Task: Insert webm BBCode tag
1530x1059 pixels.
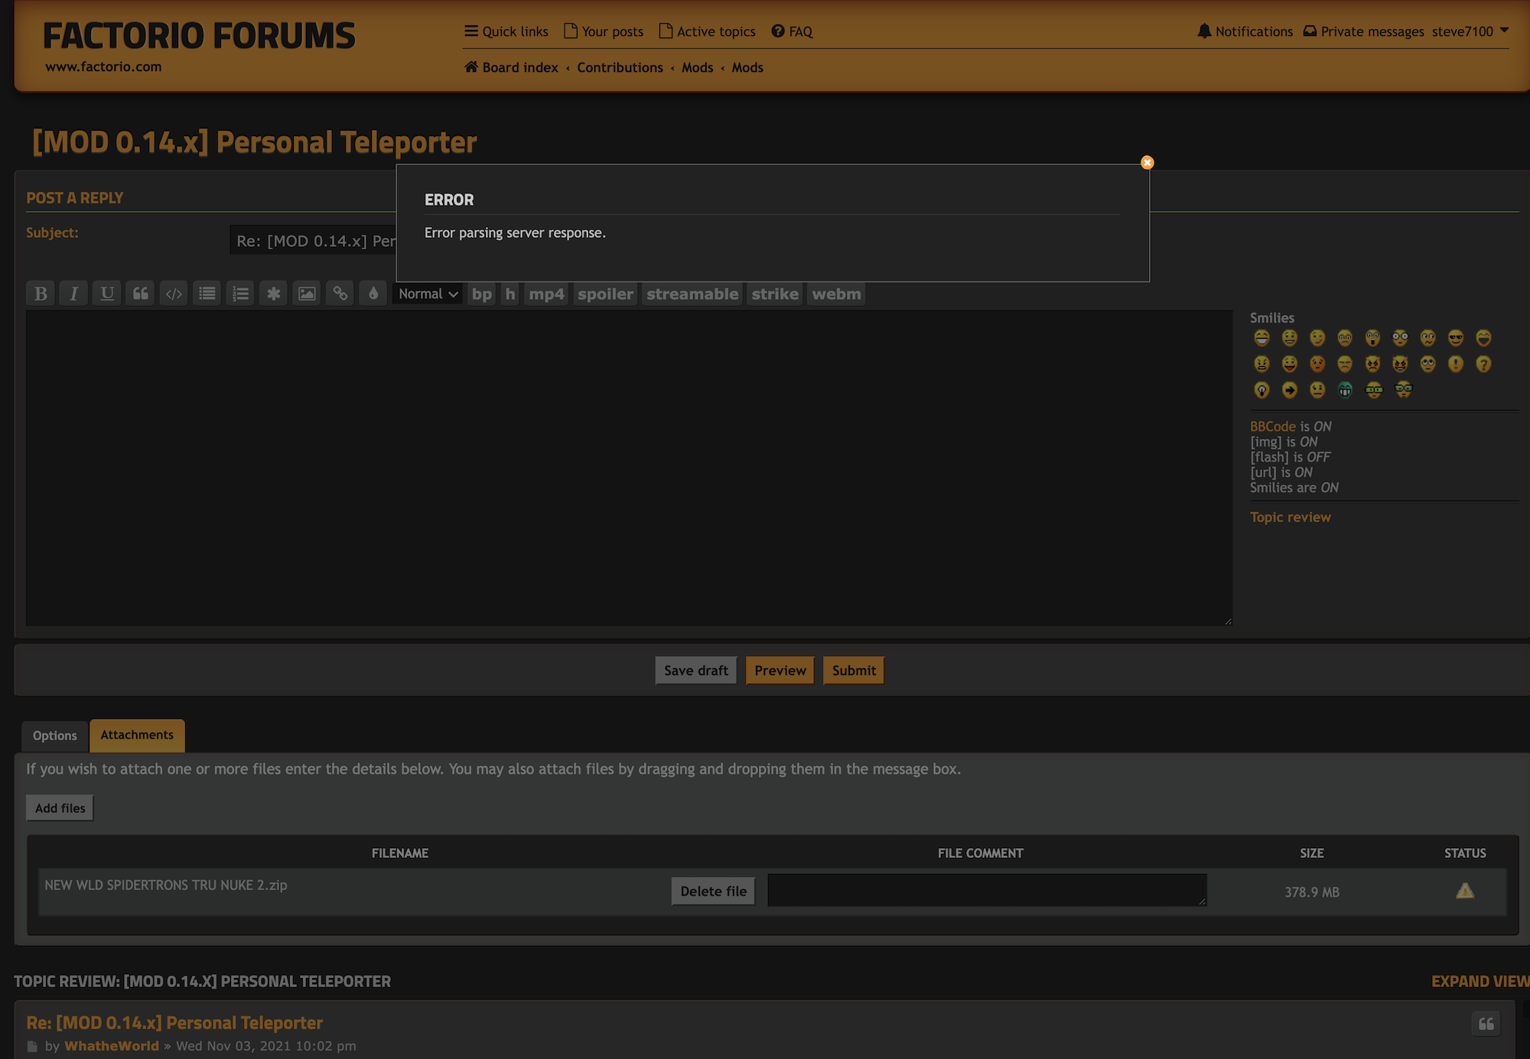Action: (836, 294)
